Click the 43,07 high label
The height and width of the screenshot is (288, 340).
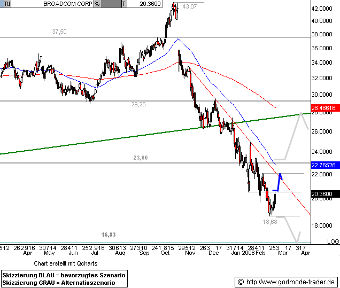pyautogui.click(x=190, y=6)
